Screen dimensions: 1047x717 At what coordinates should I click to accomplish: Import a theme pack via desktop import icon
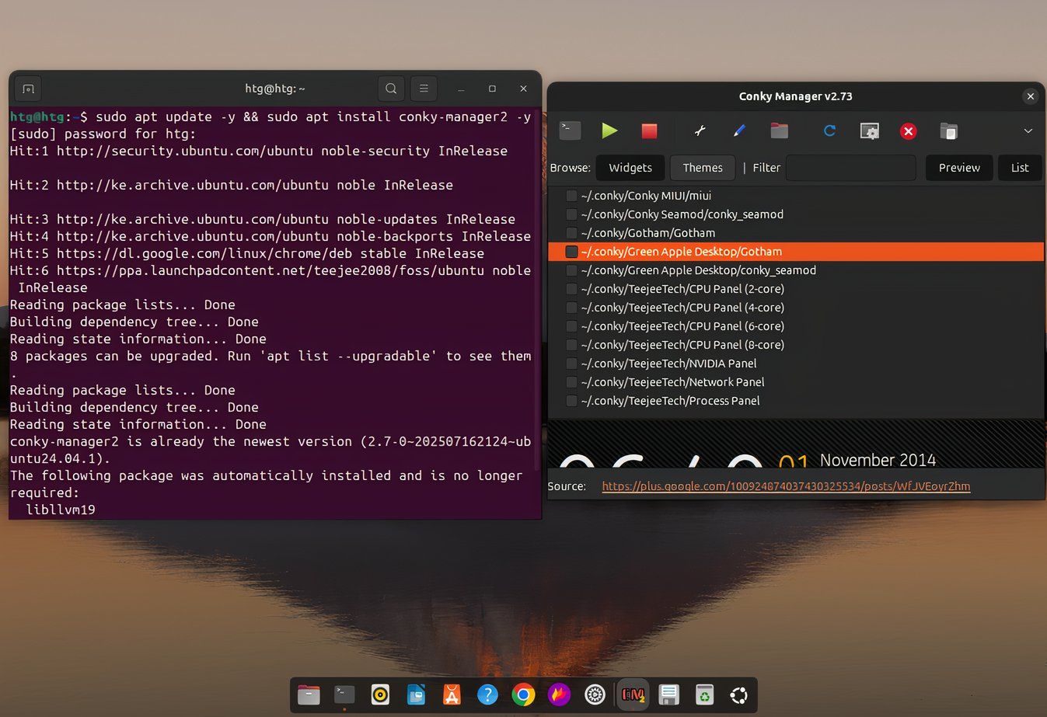pyautogui.click(x=869, y=131)
